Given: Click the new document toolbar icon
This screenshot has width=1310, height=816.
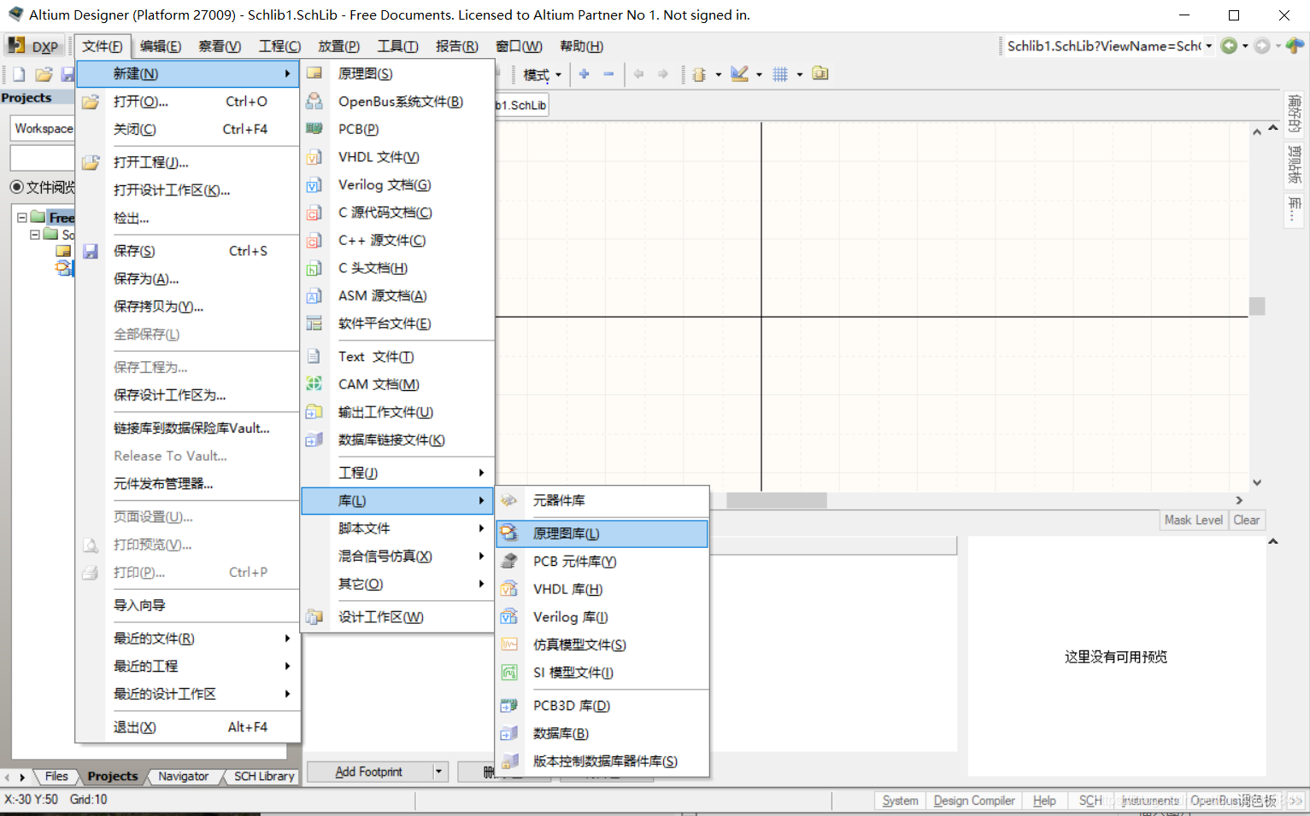Looking at the screenshot, I should 19,74.
